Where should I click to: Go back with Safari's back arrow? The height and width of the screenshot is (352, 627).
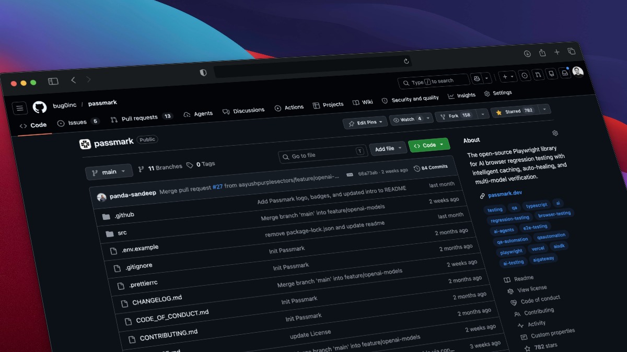(73, 80)
